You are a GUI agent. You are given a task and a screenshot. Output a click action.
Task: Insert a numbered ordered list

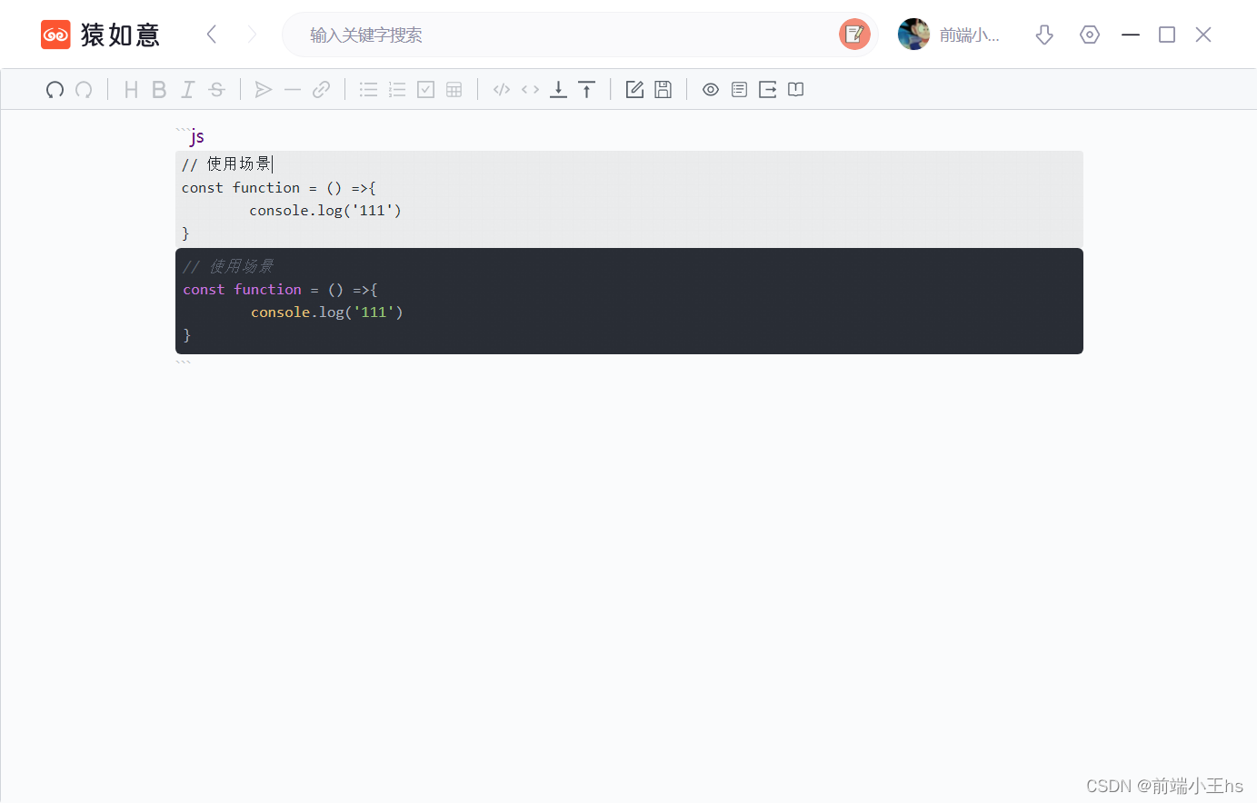click(x=397, y=89)
